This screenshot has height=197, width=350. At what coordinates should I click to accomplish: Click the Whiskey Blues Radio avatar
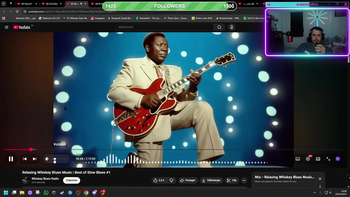tap(26, 180)
